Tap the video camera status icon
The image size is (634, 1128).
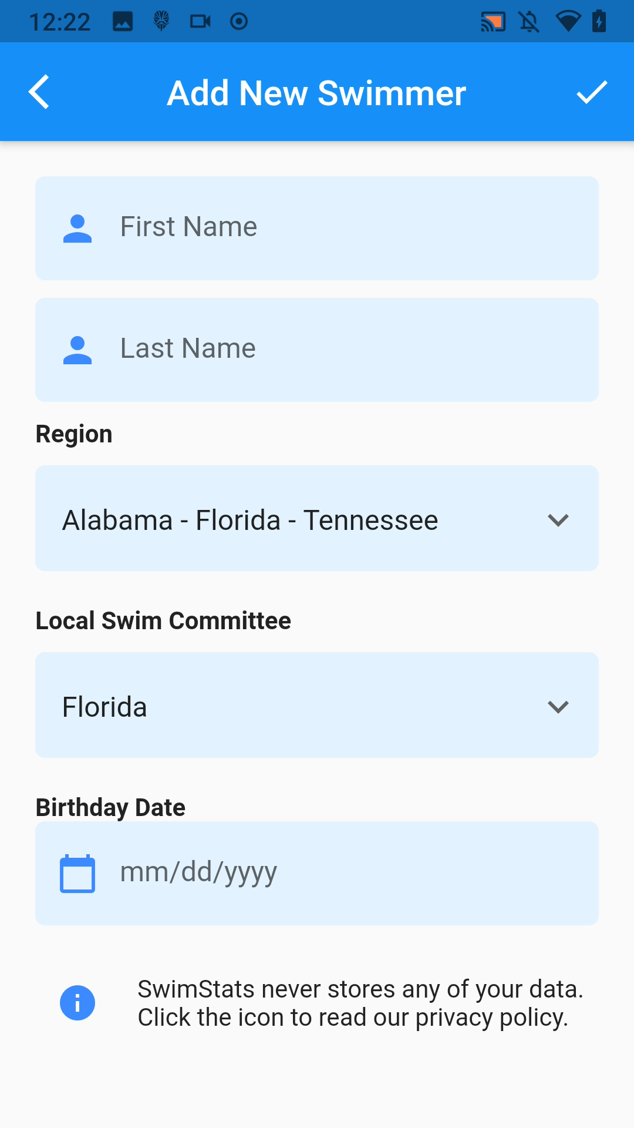tap(200, 22)
